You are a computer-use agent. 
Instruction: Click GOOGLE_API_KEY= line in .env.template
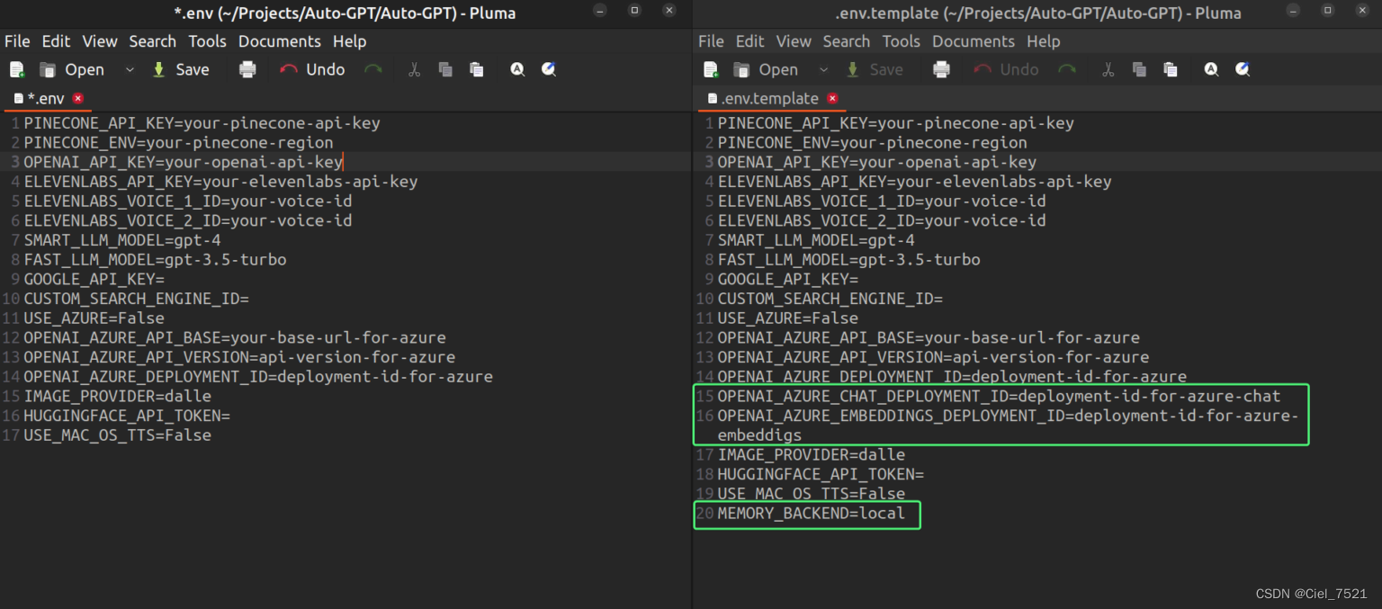tap(787, 280)
